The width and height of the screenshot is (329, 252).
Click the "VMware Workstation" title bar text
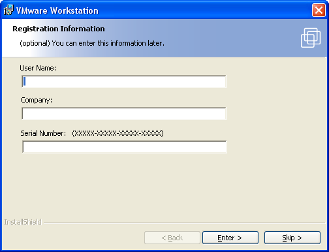57,10
